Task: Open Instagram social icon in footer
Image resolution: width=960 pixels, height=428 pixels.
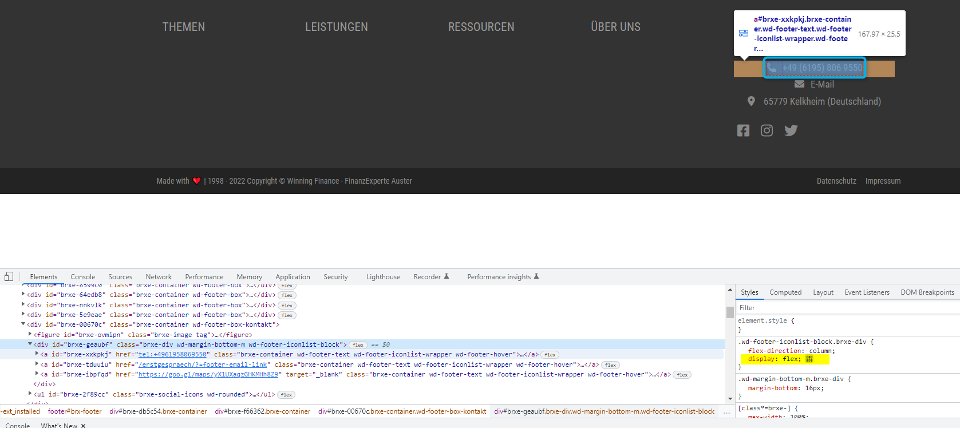Action: (x=767, y=130)
